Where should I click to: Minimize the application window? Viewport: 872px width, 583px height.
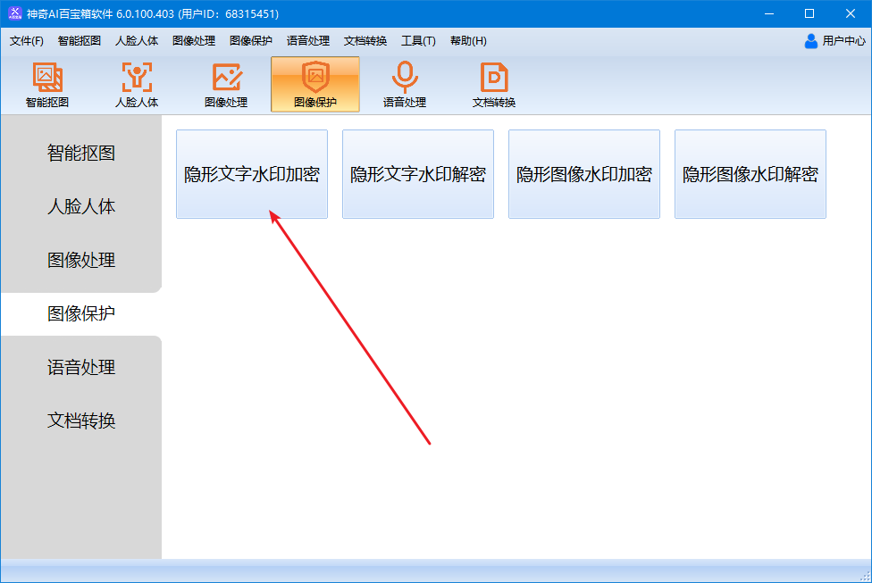[x=769, y=13]
